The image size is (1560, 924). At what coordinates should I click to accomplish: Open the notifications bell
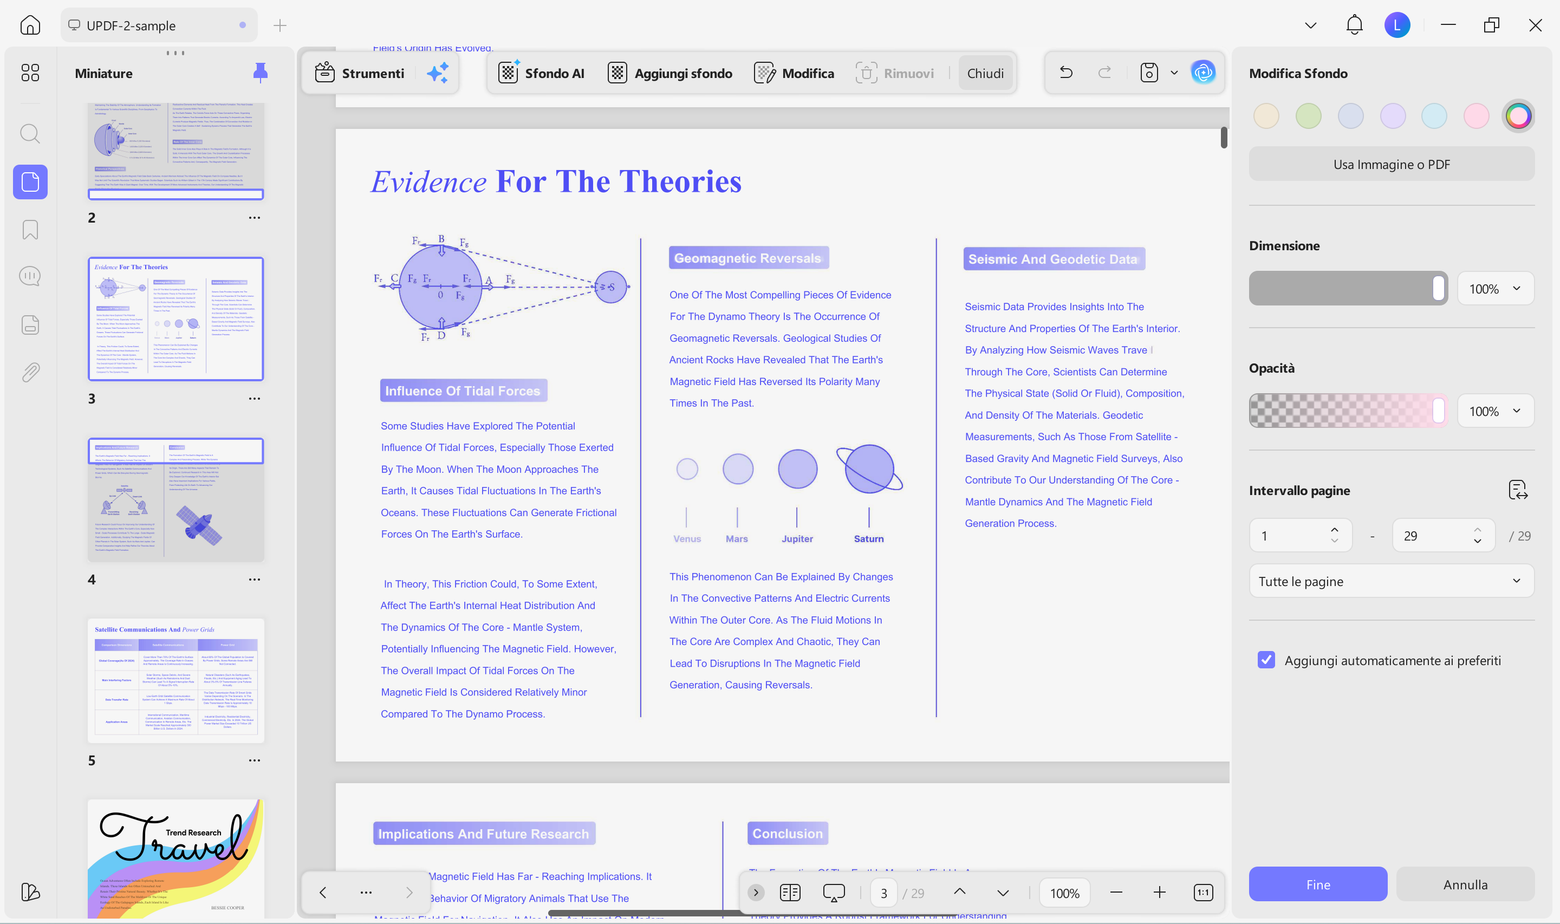1354,25
